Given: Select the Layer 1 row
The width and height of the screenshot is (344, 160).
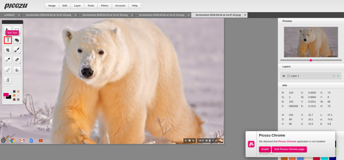Looking at the screenshot, I should coord(311,76).
